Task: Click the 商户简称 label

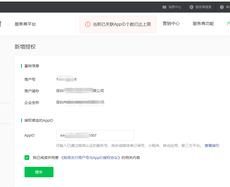Action: (x=32, y=91)
